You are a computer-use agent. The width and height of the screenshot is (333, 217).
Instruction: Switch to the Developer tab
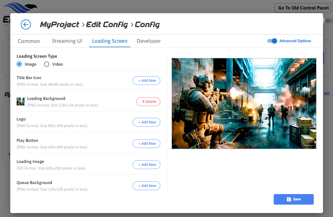click(149, 41)
